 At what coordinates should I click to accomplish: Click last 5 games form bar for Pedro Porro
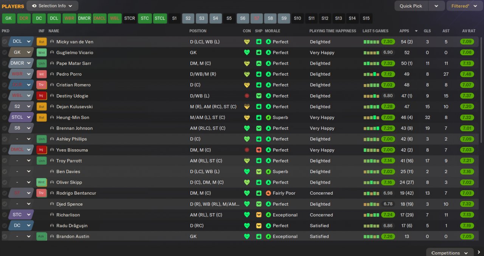[371, 74]
